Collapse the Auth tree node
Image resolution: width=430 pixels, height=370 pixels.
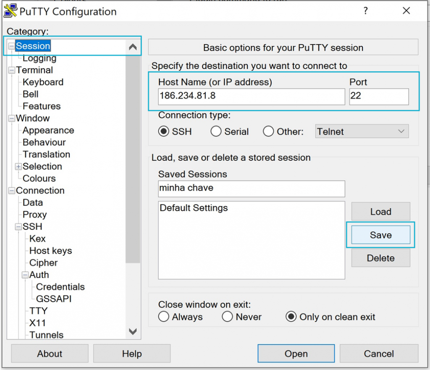pyautogui.click(x=25, y=275)
